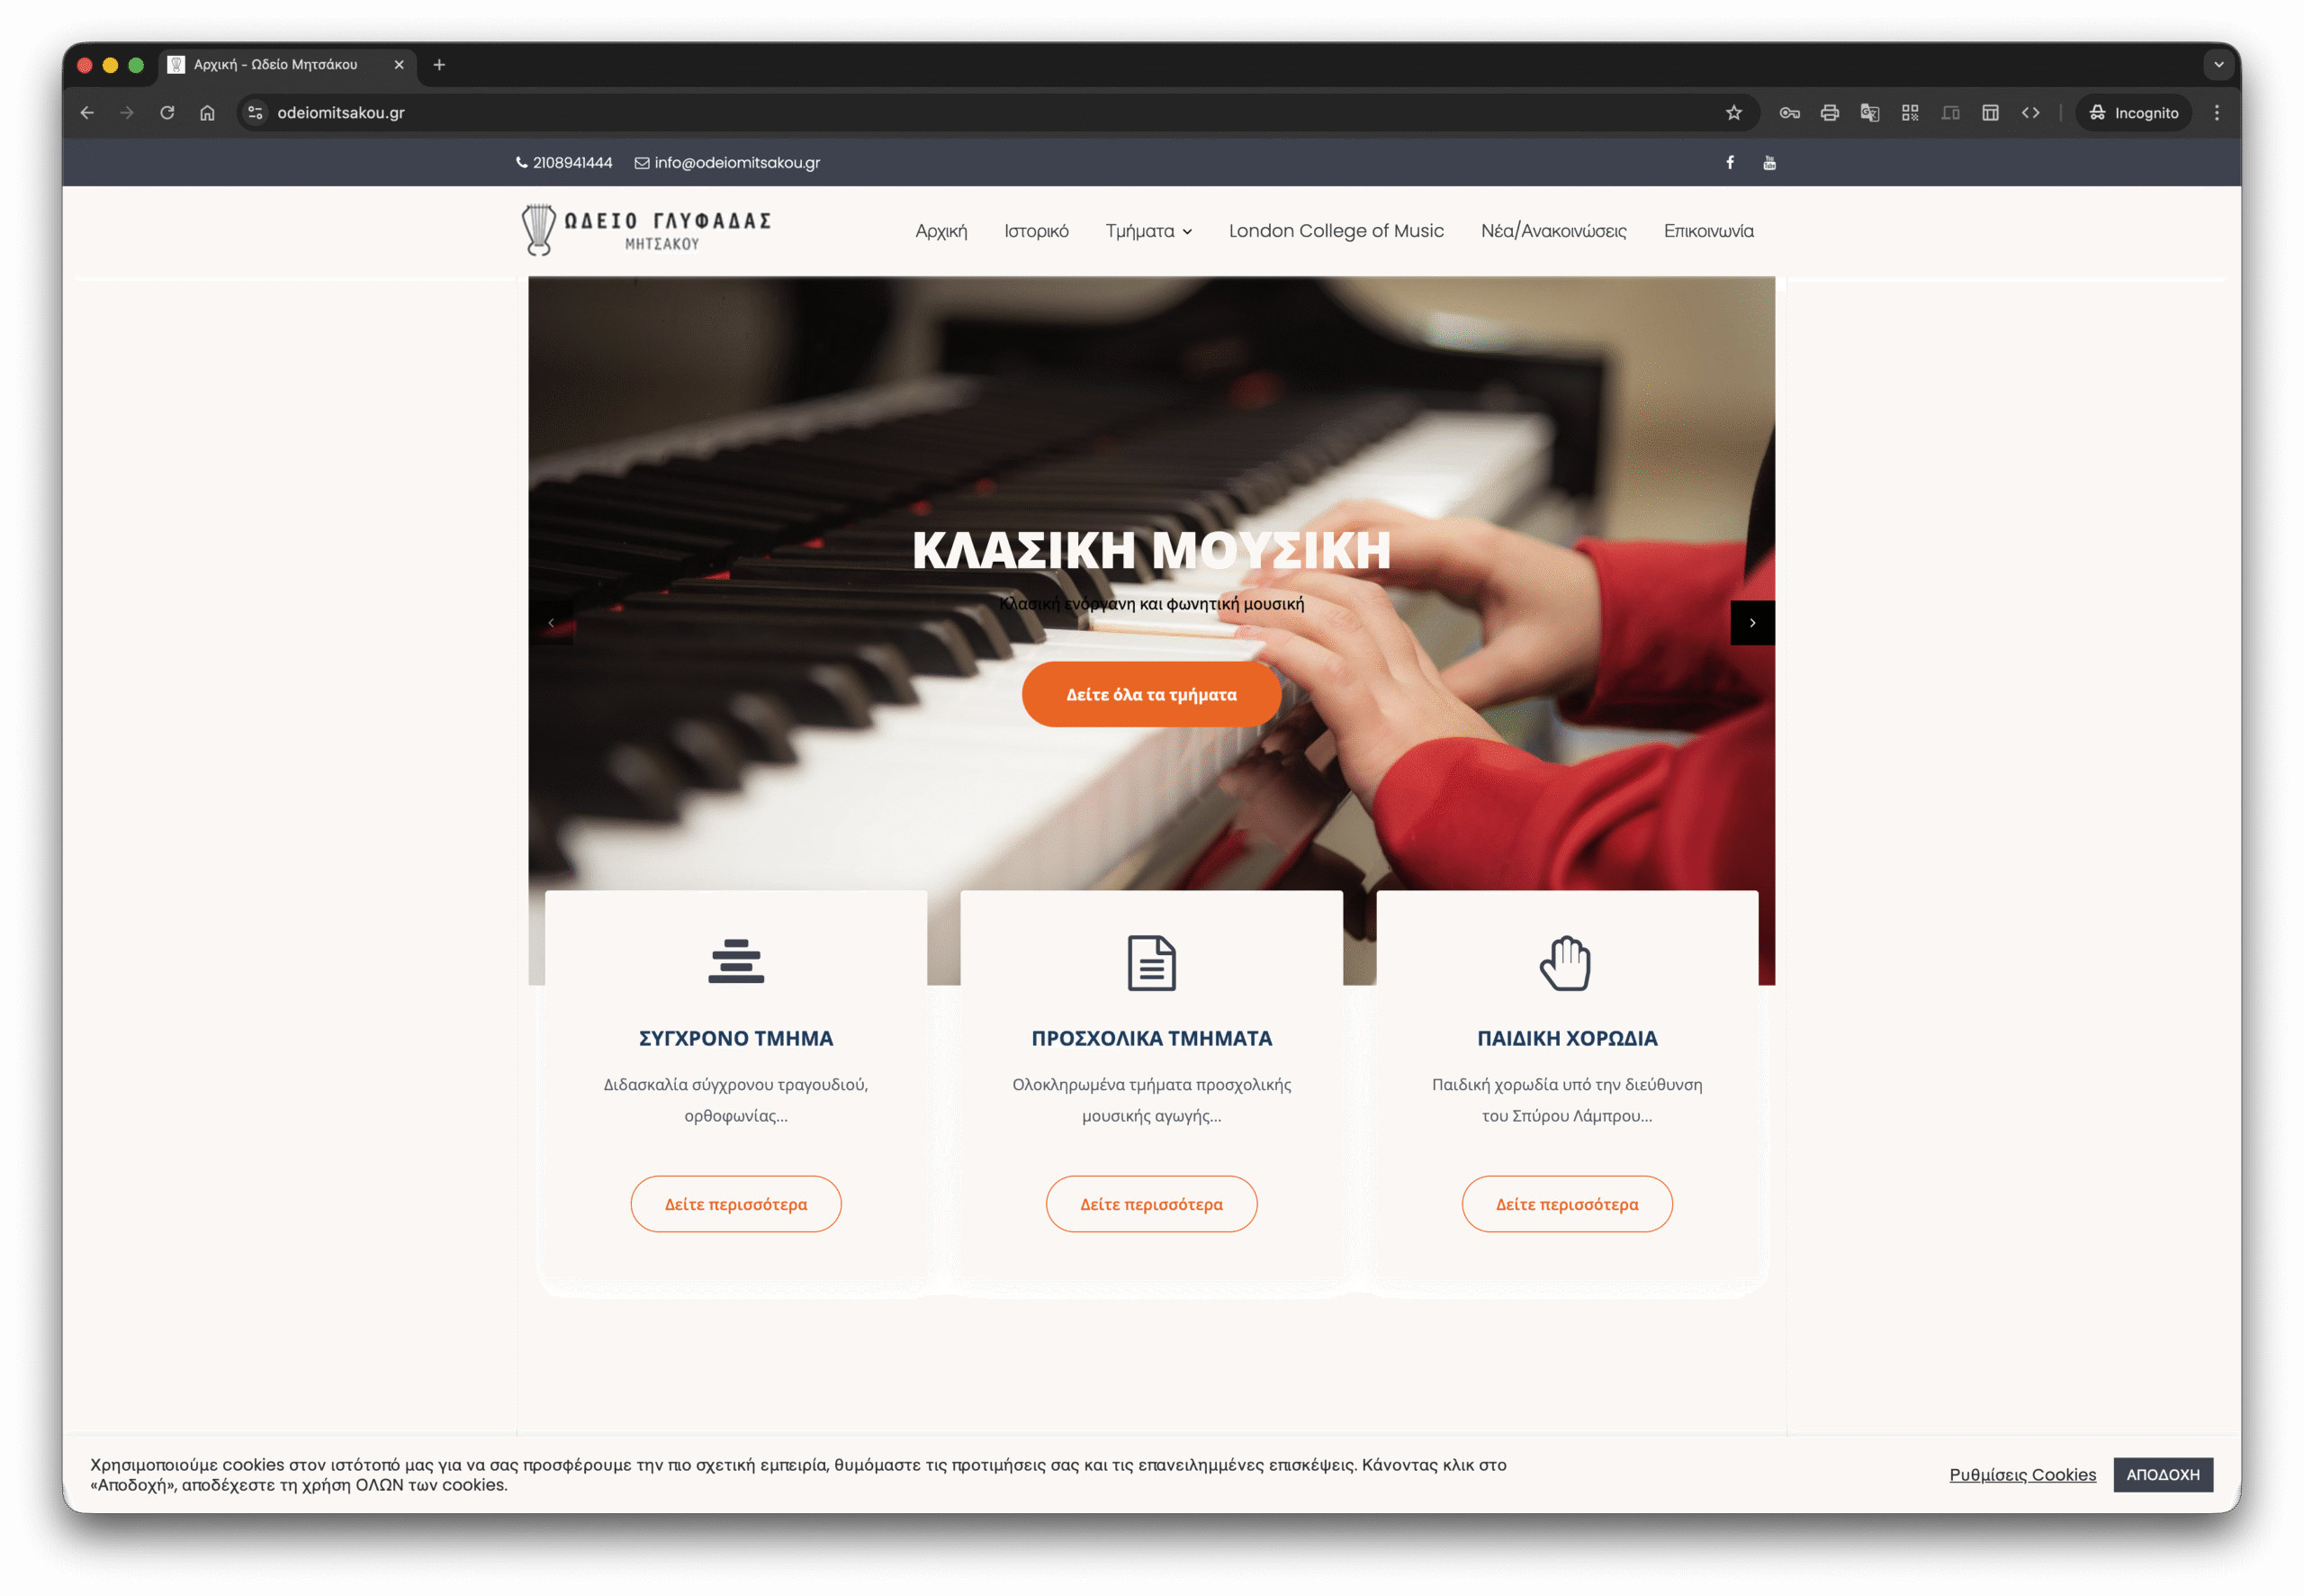Image resolution: width=2304 pixels, height=1596 pixels.
Task: Accept cookies with ΑΠΟΔΟΧΗ button
Action: point(2162,1474)
